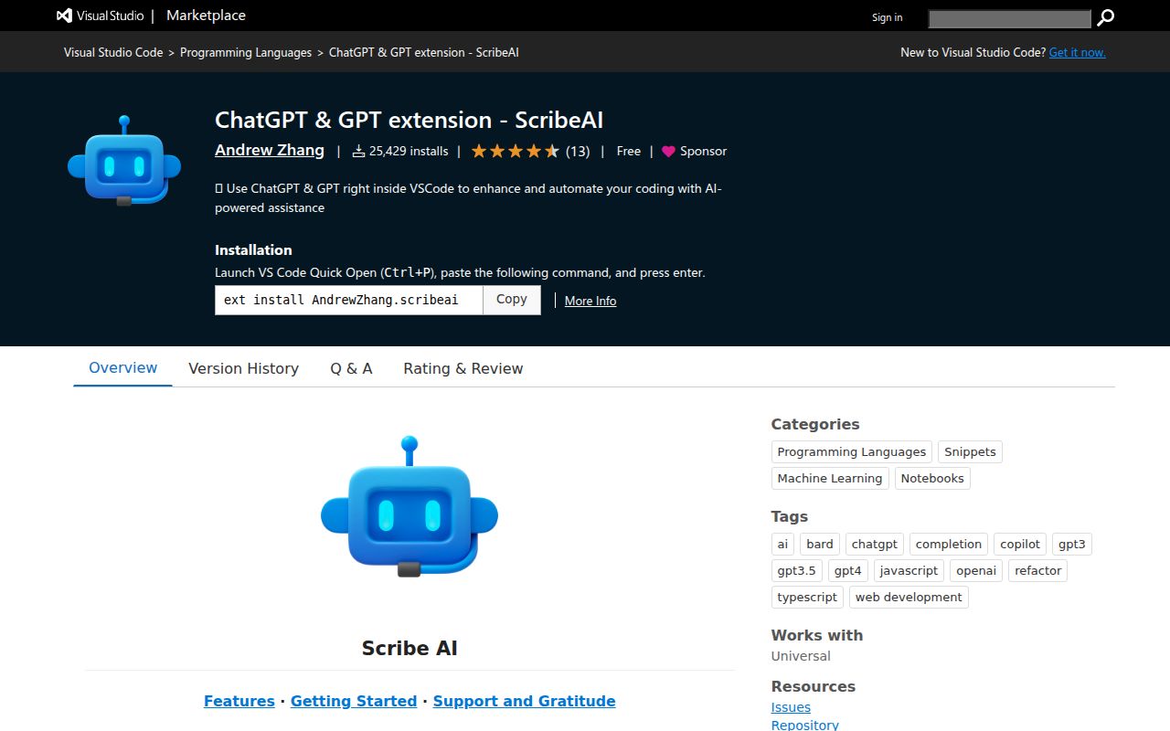The width and height of the screenshot is (1170, 731).
Task: Click the (13) ratings count
Action: [x=578, y=152]
